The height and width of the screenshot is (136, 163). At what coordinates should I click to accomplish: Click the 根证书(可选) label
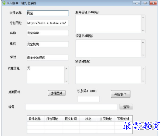[x=84, y=36]
